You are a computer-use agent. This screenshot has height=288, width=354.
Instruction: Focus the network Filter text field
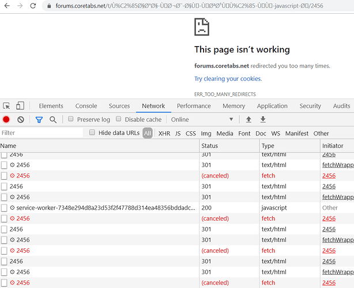click(42, 133)
